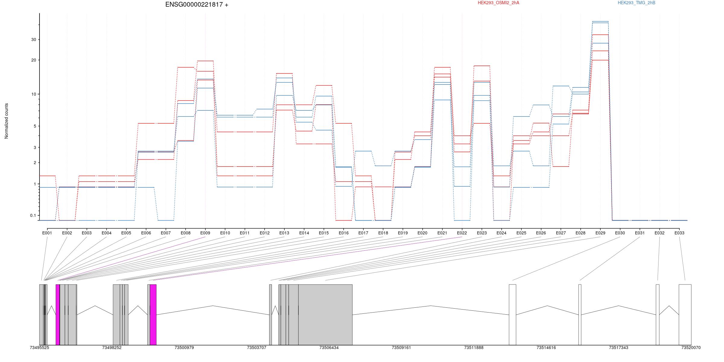Select the HEK293_TMG_2hB legend label
This screenshot has height=362, width=724.
636,3
